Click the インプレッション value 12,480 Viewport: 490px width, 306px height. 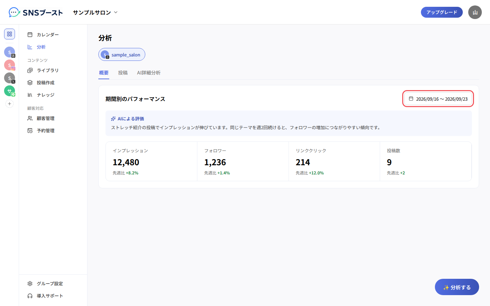(x=126, y=163)
